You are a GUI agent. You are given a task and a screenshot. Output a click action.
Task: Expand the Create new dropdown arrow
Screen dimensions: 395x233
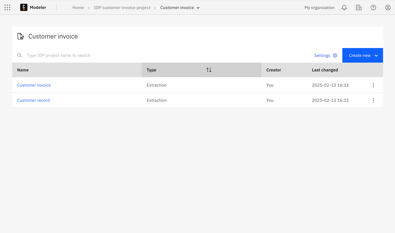coord(376,55)
